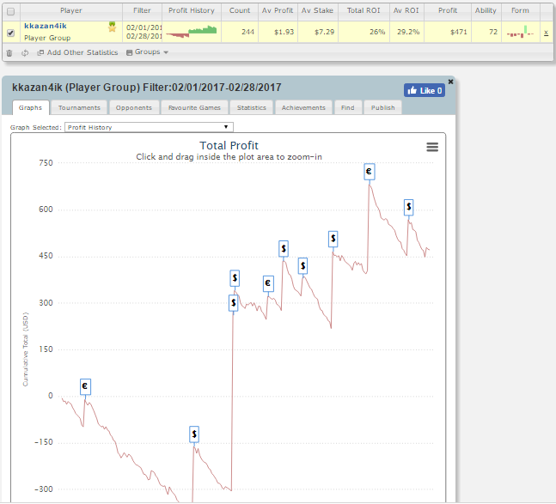
Task: Open the Publish tab
Action: 382,107
